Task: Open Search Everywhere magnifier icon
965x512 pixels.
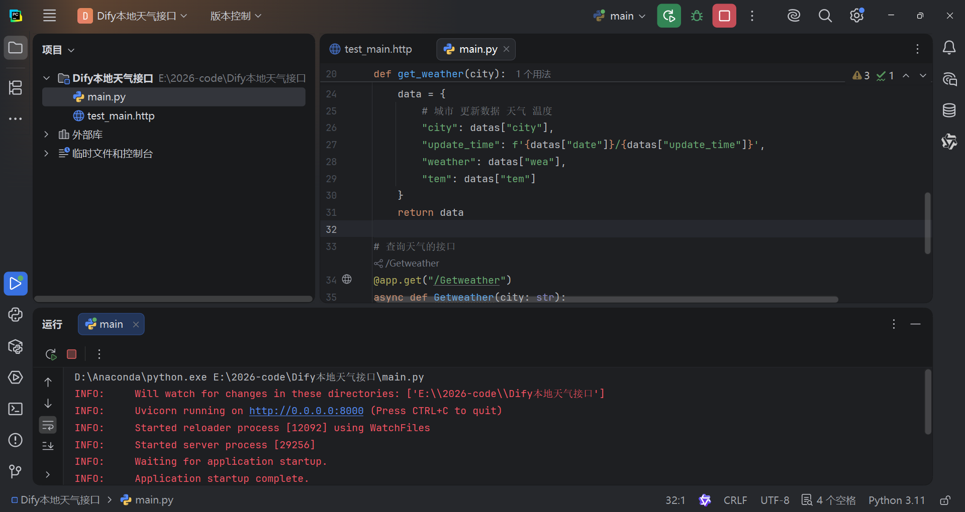Action: [825, 16]
